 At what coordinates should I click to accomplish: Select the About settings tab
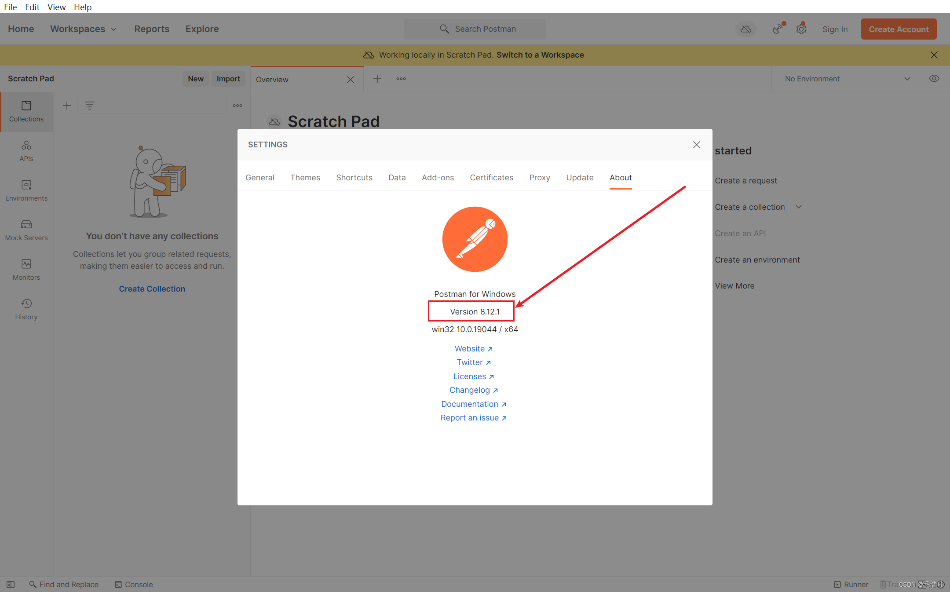(621, 177)
